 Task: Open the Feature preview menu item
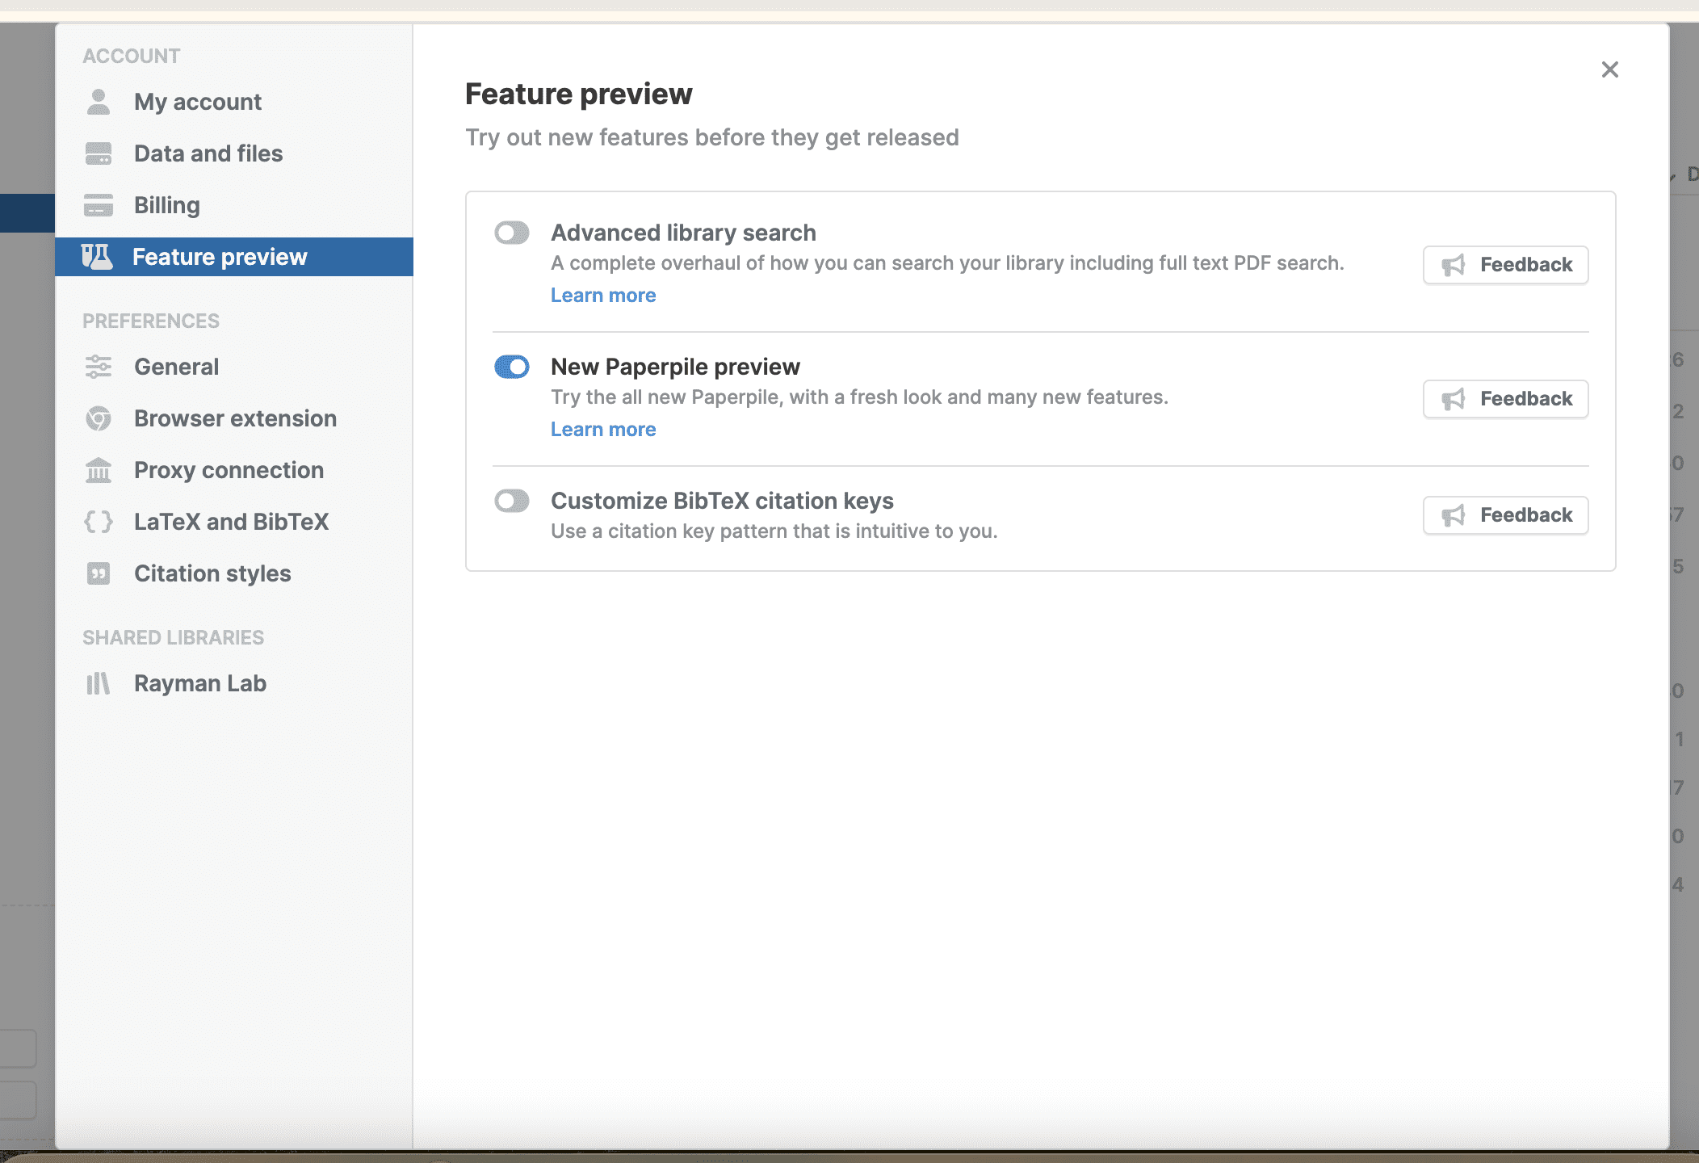220,257
